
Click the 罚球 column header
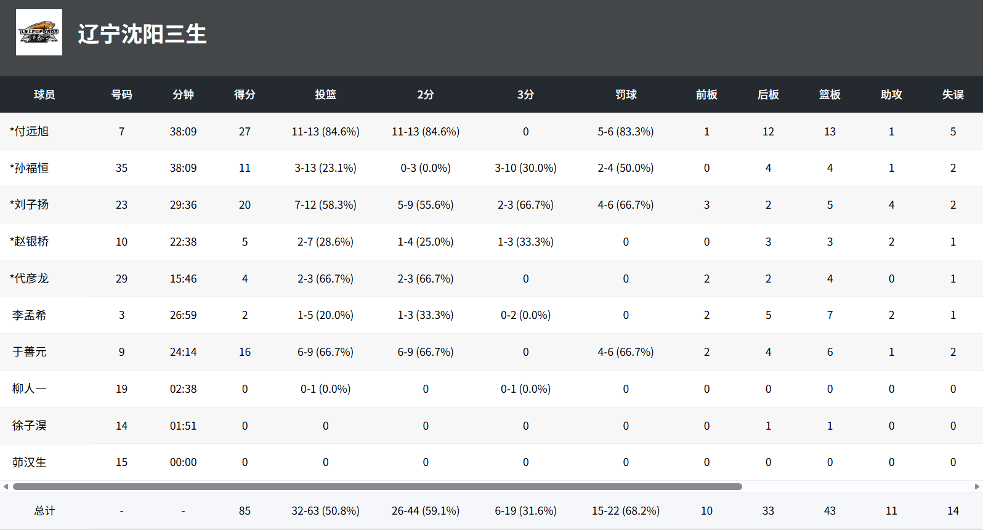coord(626,95)
